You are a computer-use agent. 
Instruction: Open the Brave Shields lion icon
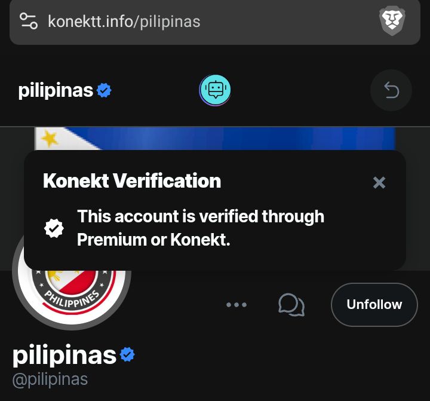[x=392, y=22]
